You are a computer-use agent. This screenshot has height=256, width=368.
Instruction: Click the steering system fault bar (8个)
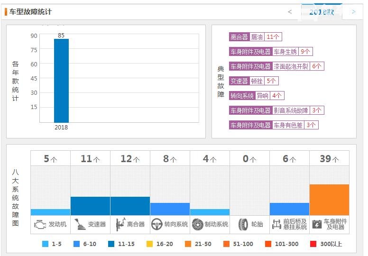(170, 209)
